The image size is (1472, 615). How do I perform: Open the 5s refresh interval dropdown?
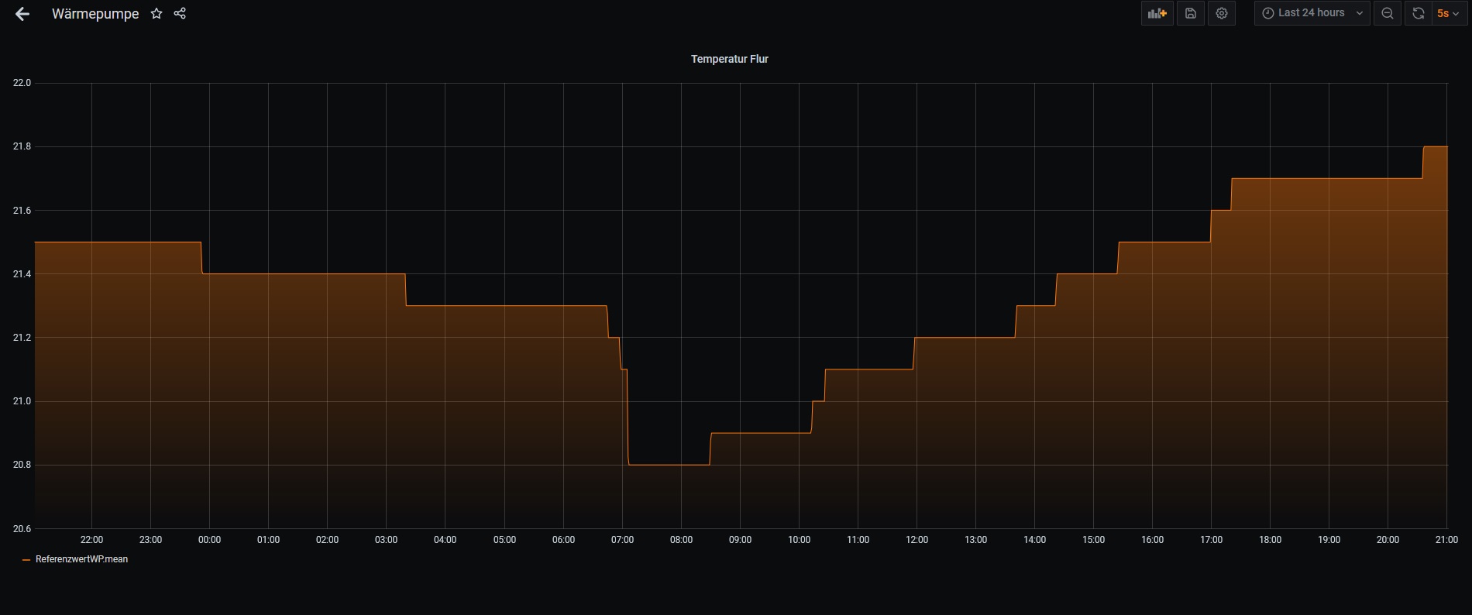pos(1448,13)
